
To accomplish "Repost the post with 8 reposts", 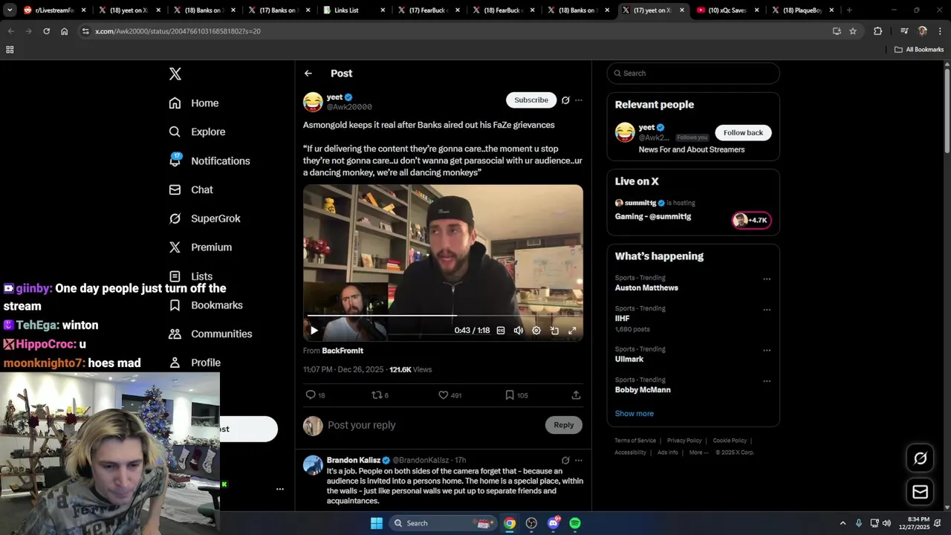I will [380, 395].
